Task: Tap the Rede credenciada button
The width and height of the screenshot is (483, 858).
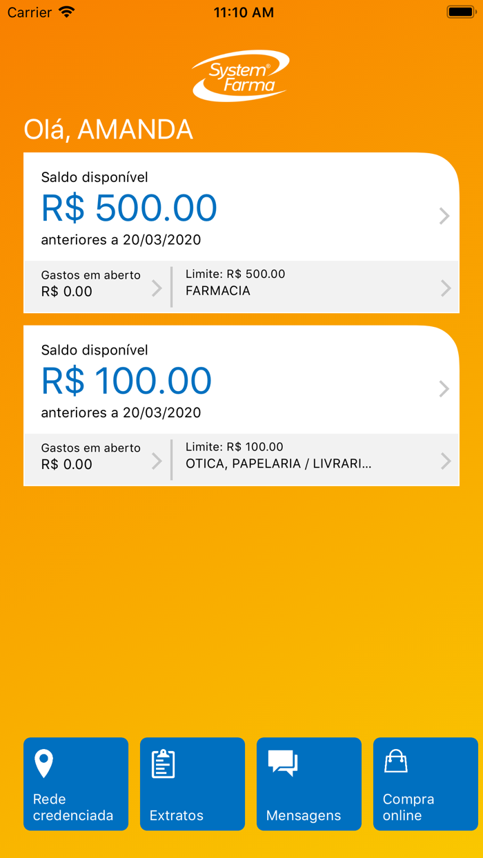Action: pyautogui.click(x=76, y=784)
